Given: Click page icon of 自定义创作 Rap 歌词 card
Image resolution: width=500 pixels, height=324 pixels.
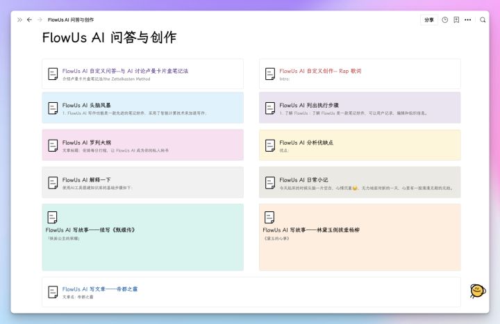Looking at the screenshot, I should tap(269, 74).
